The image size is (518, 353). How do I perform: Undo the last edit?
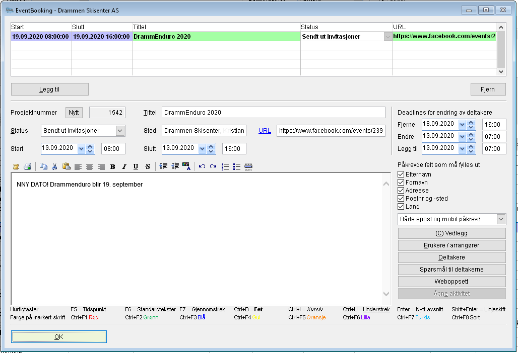tap(202, 167)
